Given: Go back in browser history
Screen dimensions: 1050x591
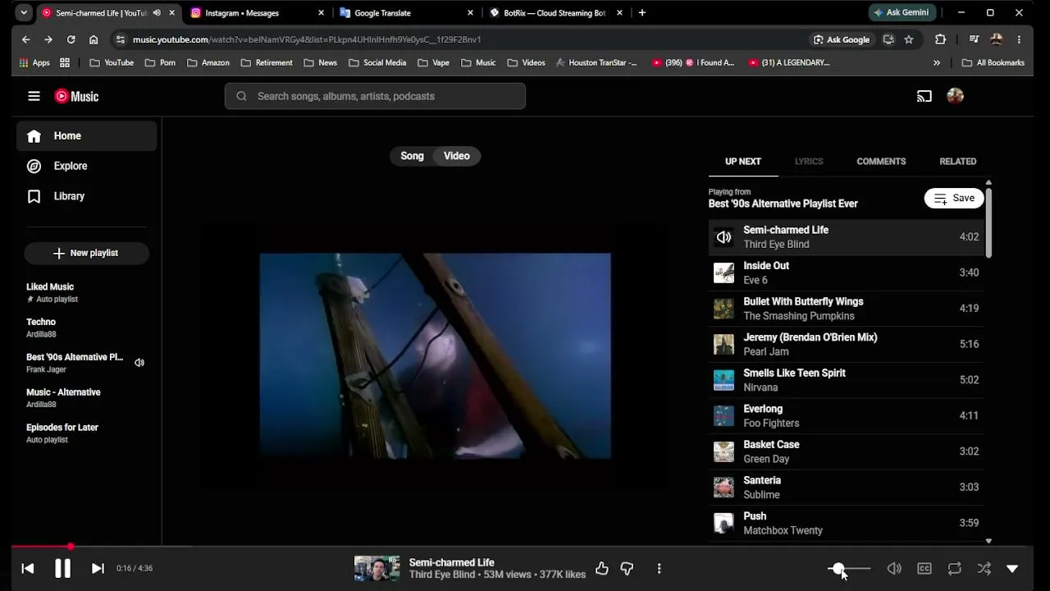Looking at the screenshot, I should pos(26,39).
